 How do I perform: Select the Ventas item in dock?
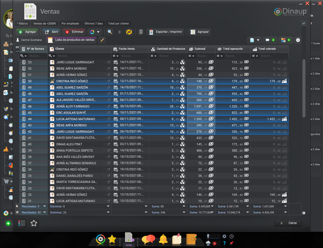129,240
